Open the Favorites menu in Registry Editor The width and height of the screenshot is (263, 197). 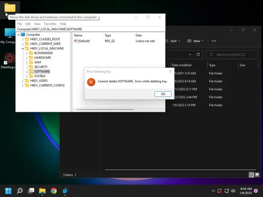[50, 24]
